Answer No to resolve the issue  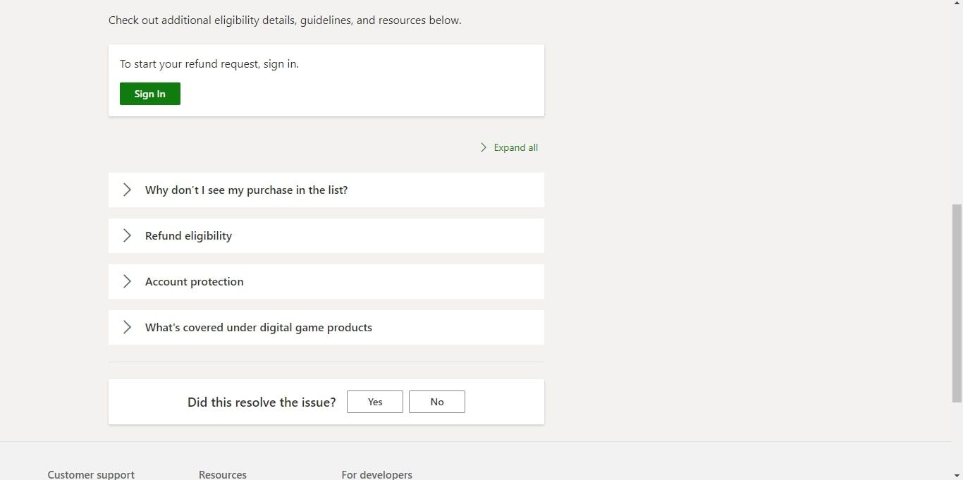click(x=437, y=402)
